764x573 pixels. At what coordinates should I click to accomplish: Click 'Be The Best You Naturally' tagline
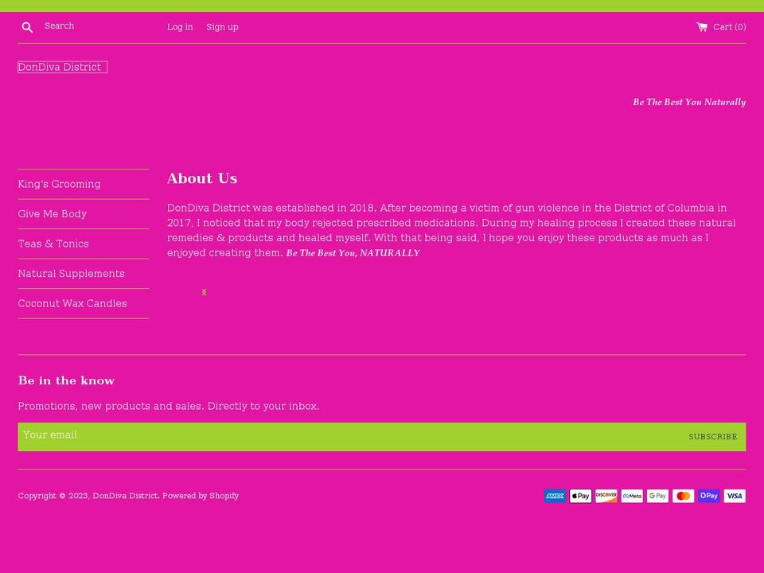tap(689, 102)
